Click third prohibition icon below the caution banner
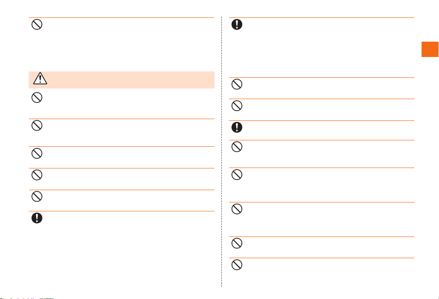Image resolution: width=439 pixels, height=299 pixels. pyautogui.click(x=37, y=153)
